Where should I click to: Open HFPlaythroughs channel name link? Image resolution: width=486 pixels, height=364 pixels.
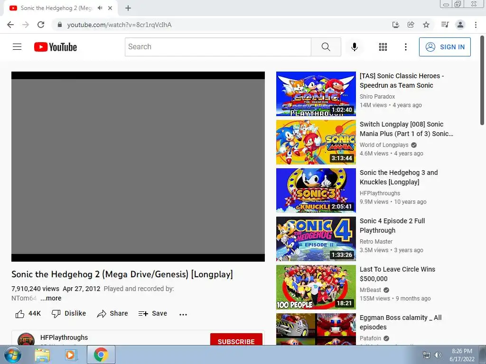click(x=64, y=337)
